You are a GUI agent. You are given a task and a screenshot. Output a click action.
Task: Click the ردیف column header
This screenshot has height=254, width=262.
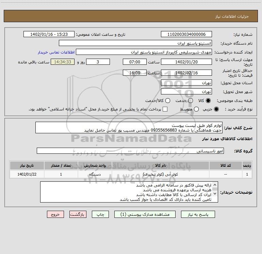247,165
